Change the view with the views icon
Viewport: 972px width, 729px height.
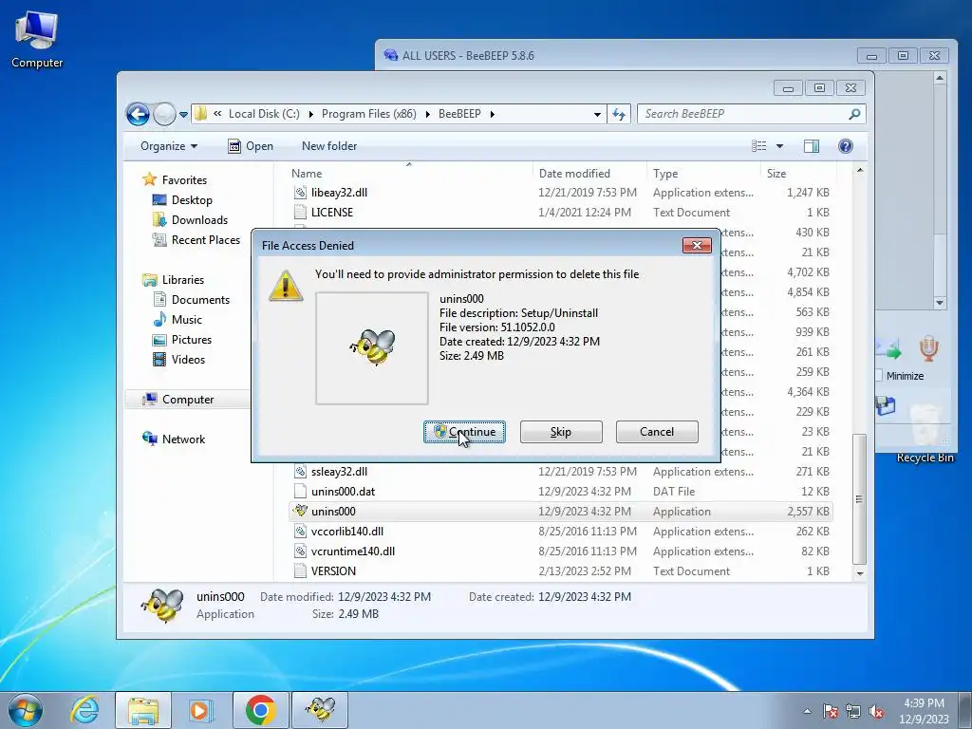759,146
